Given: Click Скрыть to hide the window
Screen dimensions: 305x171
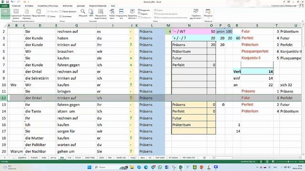Looking at the screenshot, I should tap(143, 14).
